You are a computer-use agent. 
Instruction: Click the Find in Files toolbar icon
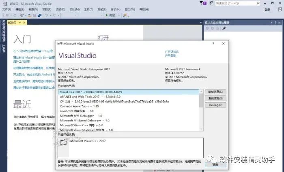click(x=125, y=15)
